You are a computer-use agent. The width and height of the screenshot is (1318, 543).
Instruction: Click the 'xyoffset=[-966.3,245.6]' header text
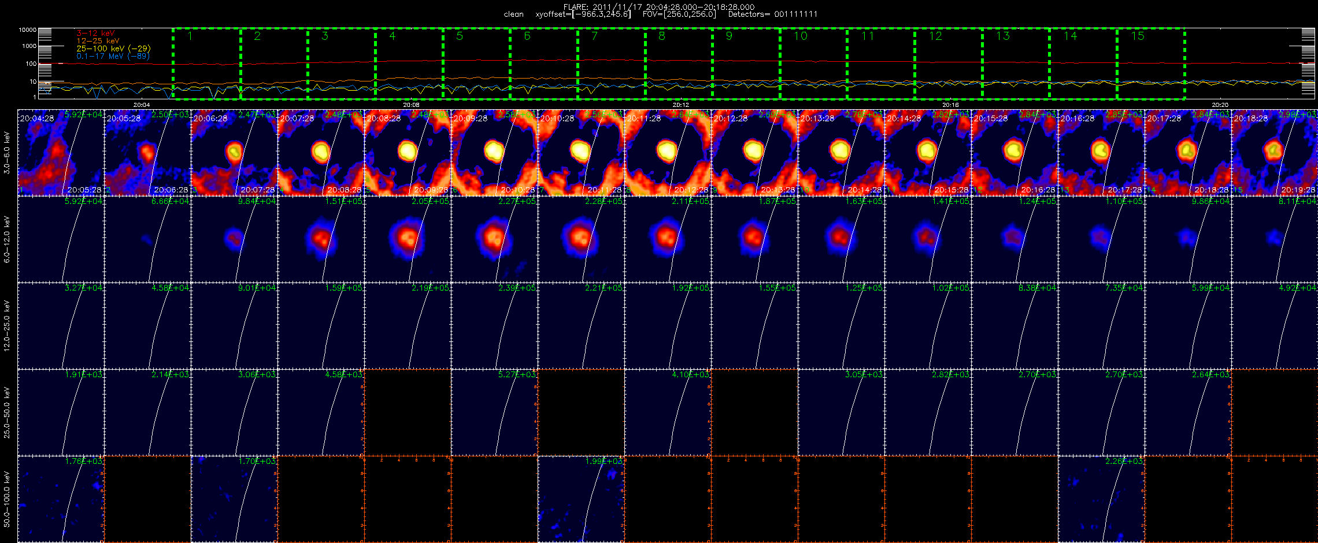coord(583,14)
